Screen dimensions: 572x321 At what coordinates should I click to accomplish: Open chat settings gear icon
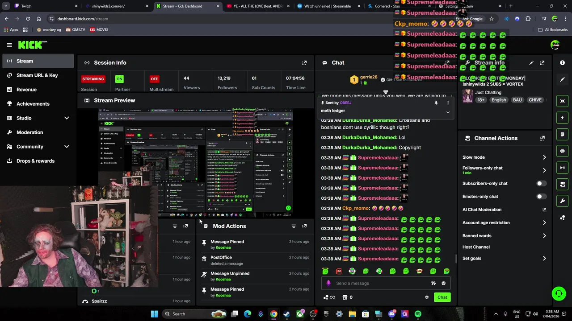tap(427, 297)
